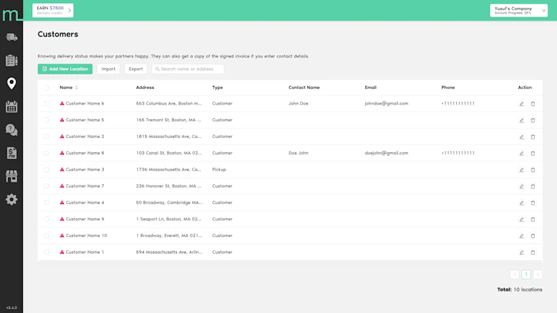Screen dimensions: 557x313
Task: Click contact name John Doe
Action: pos(298,103)
